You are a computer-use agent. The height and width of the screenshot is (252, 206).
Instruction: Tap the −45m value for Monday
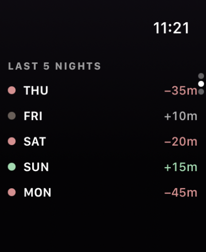[x=181, y=192]
